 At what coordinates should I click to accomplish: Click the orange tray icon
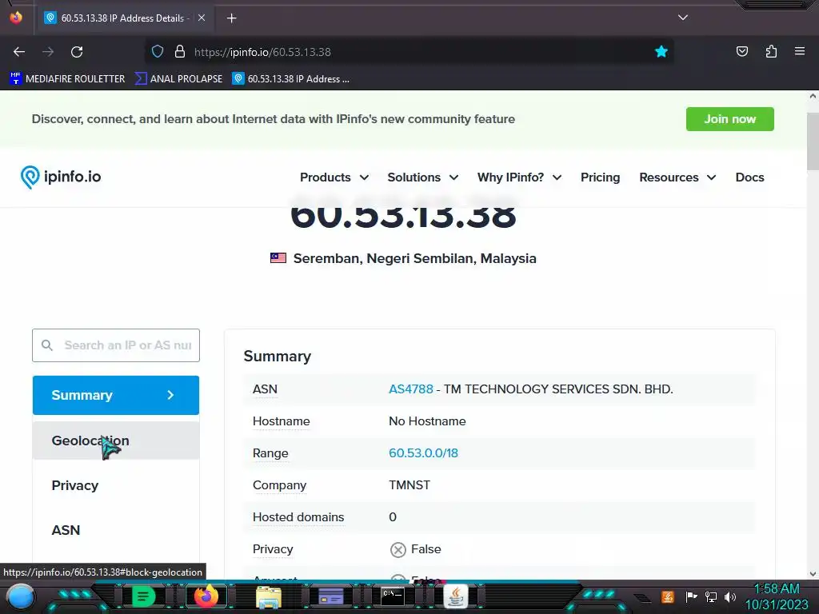[668, 596]
